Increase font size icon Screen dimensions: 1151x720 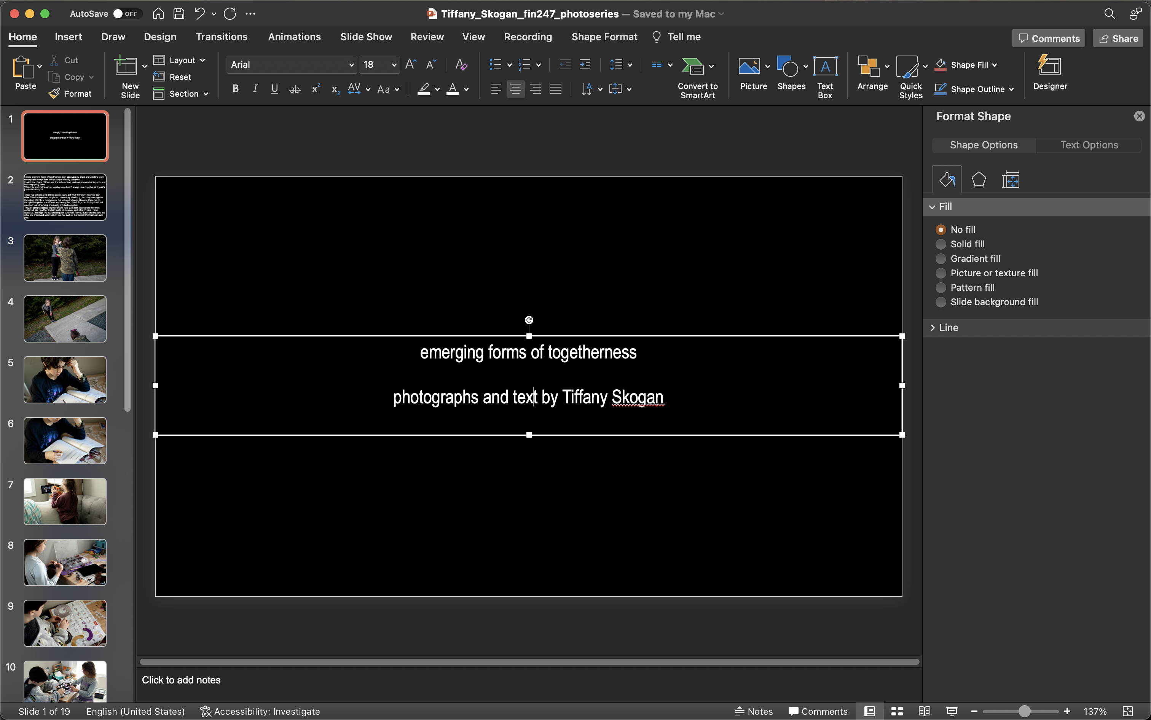pyautogui.click(x=410, y=64)
